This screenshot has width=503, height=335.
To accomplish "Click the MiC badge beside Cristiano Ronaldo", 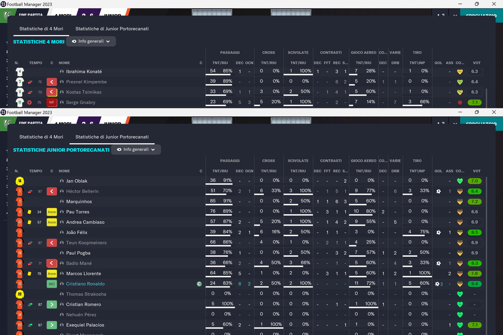I will tap(52, 284).
